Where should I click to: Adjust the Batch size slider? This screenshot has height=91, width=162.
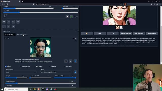coord(70,8)
